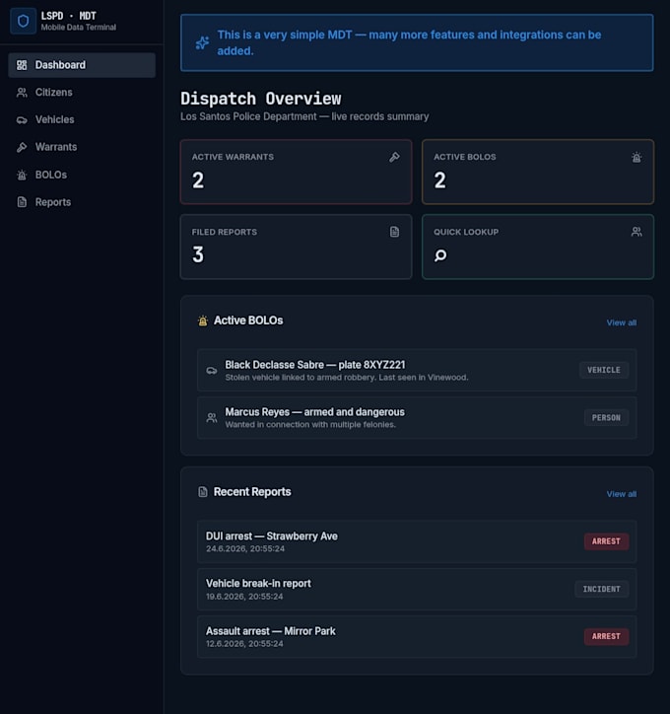670x714 pixels.
Task: Click the VEHICLE tag badge
Action: [x=604, y=370]
